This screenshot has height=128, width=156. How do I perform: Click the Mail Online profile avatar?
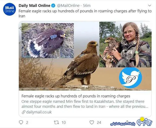9,9
